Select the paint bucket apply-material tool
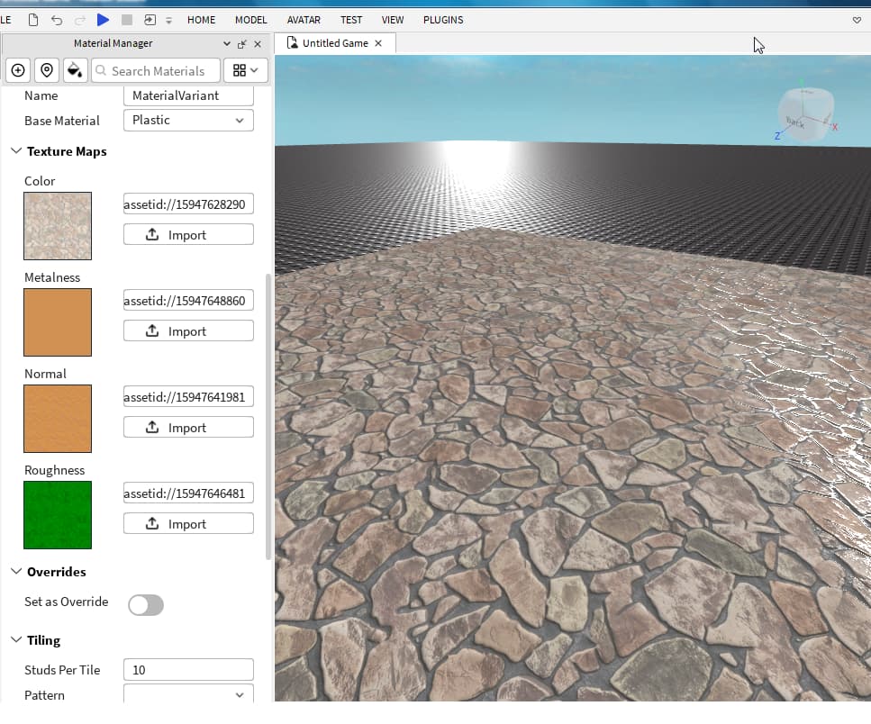Screen dimensions: 871x724 click(75, 70)
